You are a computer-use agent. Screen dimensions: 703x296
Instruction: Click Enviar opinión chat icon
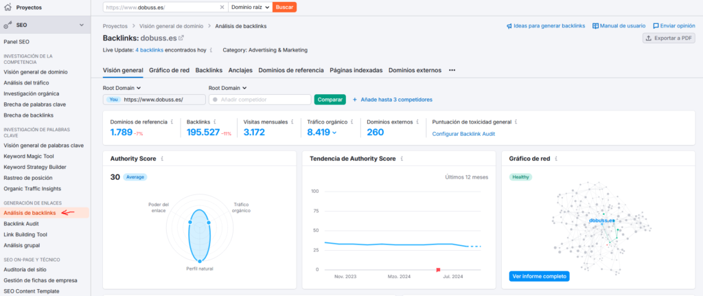pos(656,26)
